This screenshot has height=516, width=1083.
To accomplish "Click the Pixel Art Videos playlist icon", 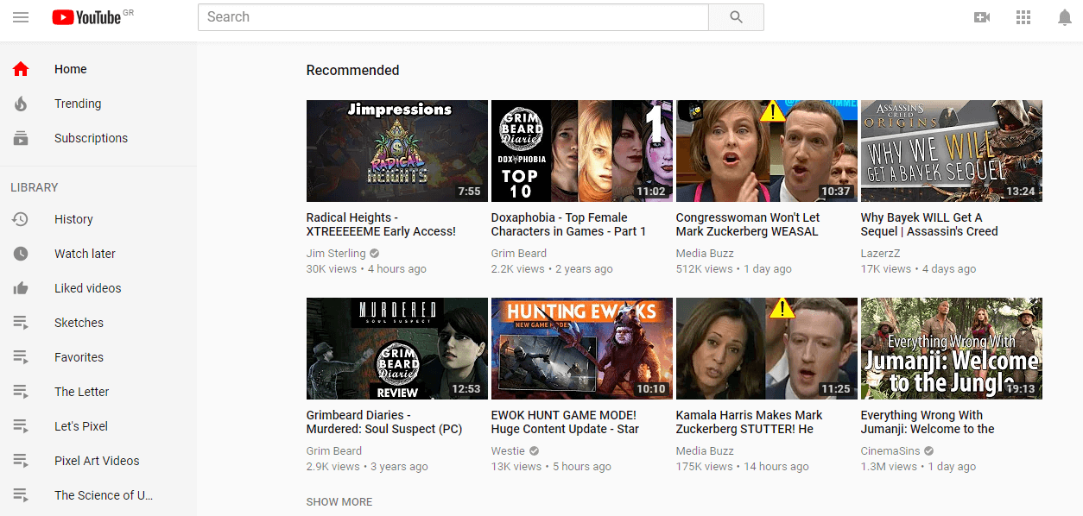I will 21,461.
